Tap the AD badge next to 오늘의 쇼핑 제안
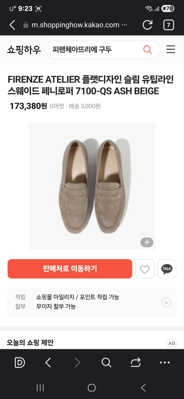Image resolution: width=184 pixels, height=399 pixels. point(172,343)
